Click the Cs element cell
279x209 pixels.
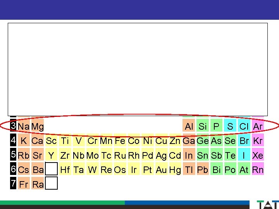[24, 169]
